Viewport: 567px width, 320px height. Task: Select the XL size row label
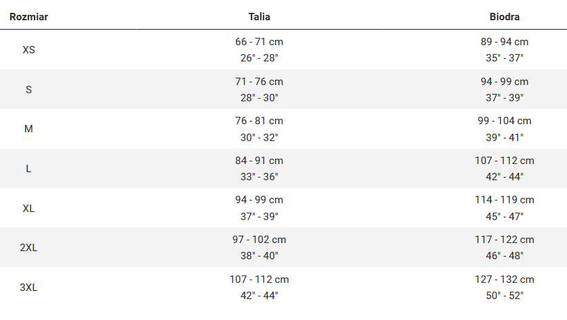click(x=28, y=208)
